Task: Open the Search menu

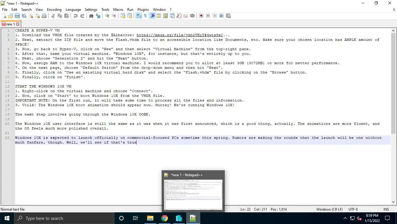Action: (26, 10)
